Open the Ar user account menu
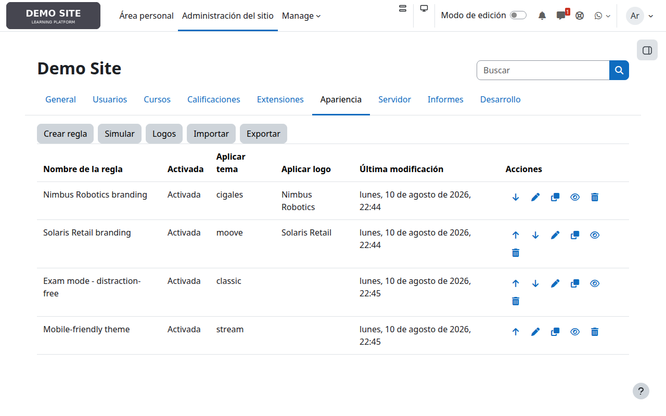The height and width of the screenshot is (416, 666). (x=640, y=16)
